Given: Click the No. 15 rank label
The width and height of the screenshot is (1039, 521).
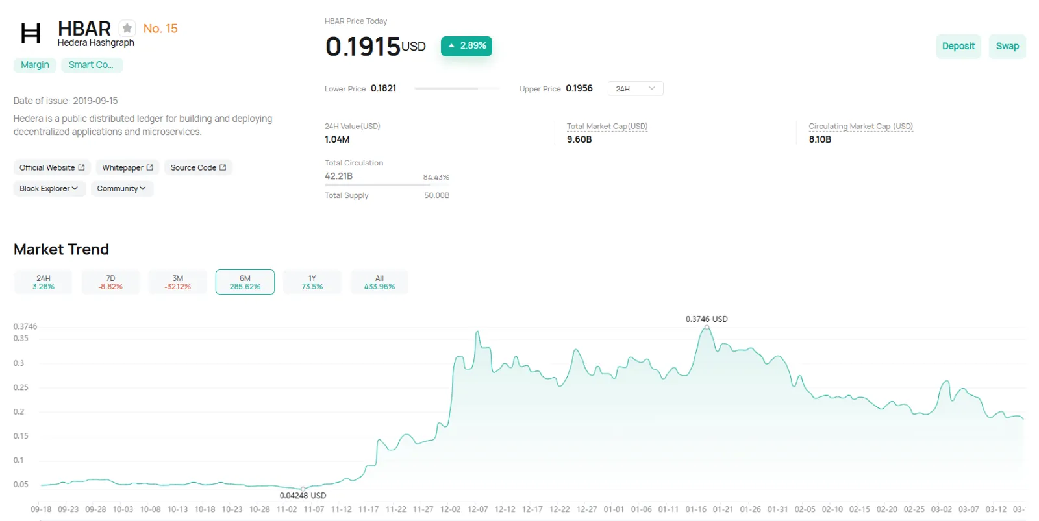Looking at the screenshot, I should click(x=160, y=29).
